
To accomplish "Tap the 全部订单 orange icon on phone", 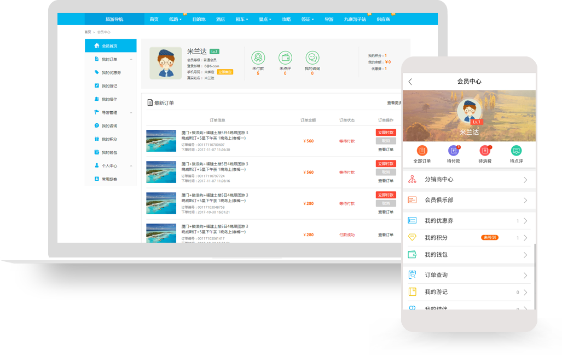I will tap(422, 151).
